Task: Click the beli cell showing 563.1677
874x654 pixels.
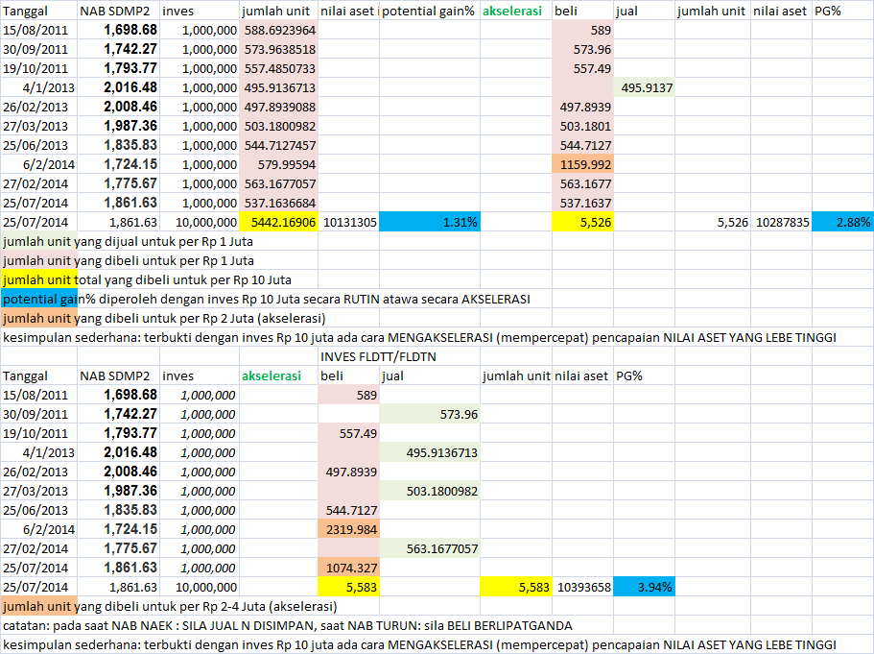Action: coord(583,183)
